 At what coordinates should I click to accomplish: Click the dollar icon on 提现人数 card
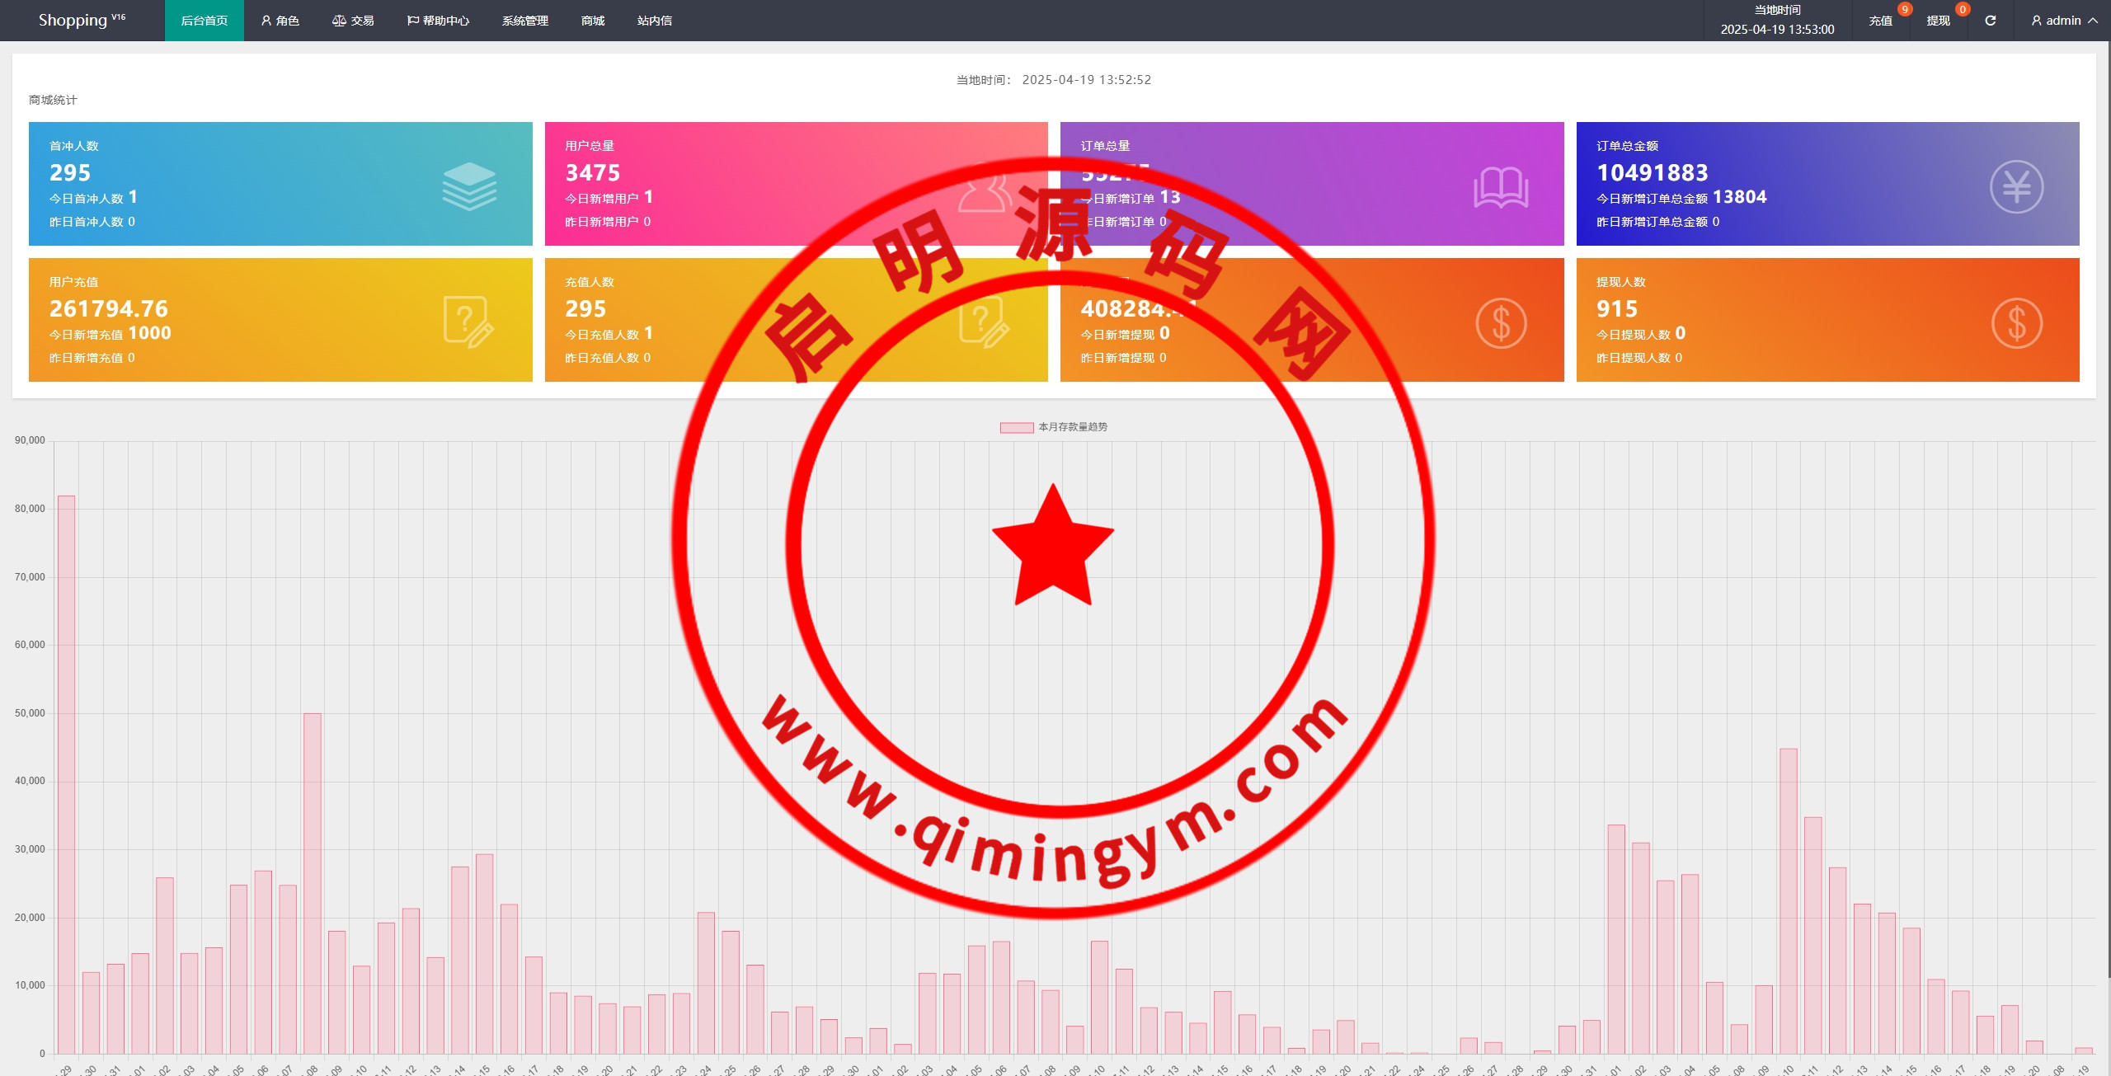(x=2016, y=323)
